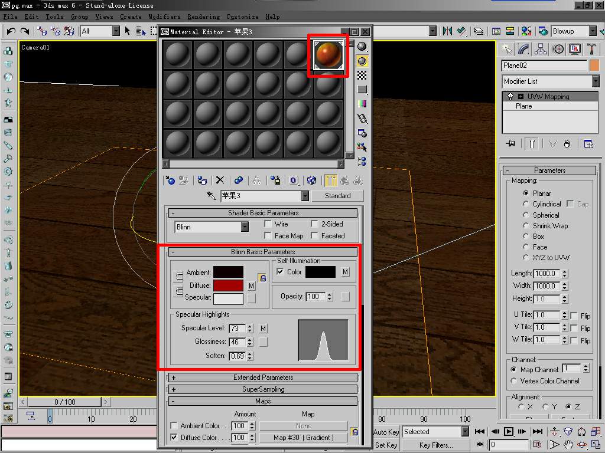
Task: Click Go to Parent icon
Action: coord(345,180)
